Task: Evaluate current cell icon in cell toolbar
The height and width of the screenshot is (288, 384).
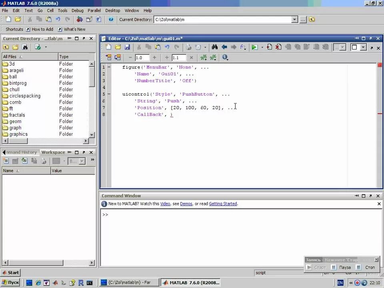Action: click(108, 57)
